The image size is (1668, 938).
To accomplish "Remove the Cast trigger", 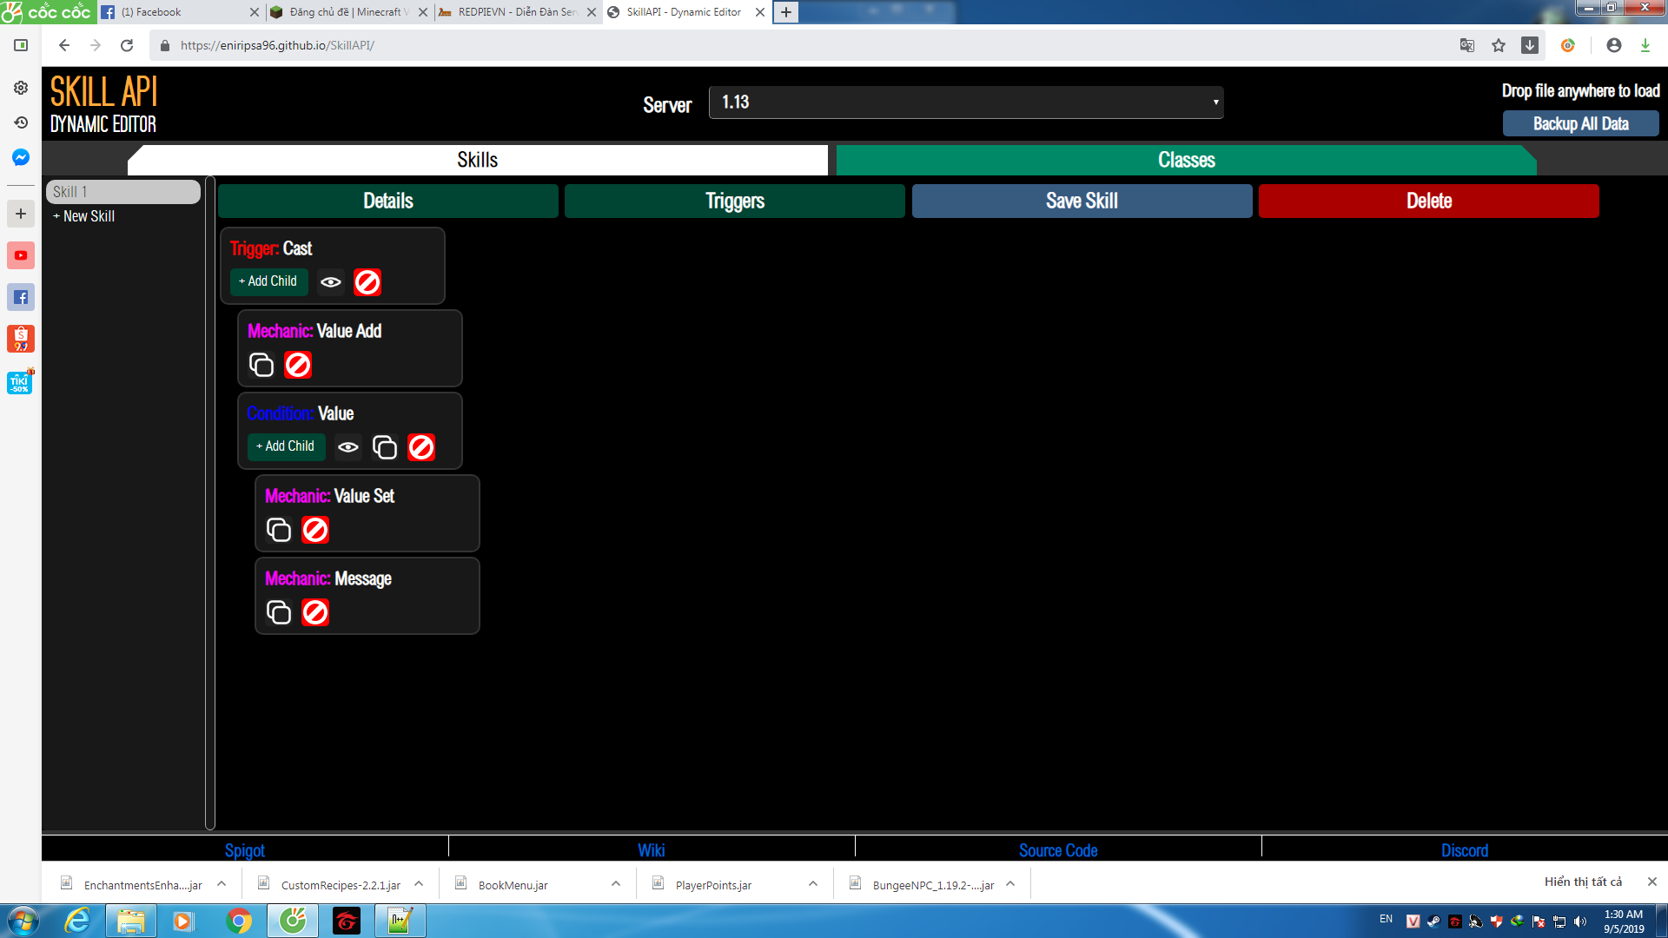I will pos(367,282).
